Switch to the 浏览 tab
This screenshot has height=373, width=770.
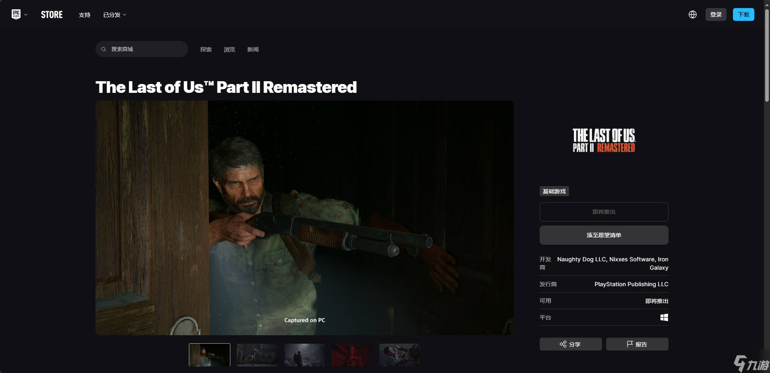coord(230,49)
